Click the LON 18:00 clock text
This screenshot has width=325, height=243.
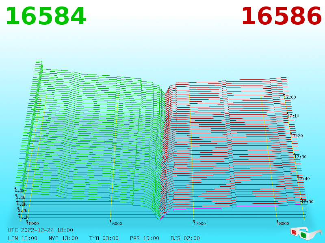(x=23, y=238)
